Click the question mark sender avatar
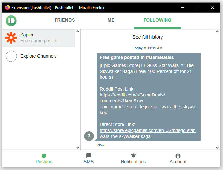Screen dimensions: 223x170 click(x=89, y=136)
